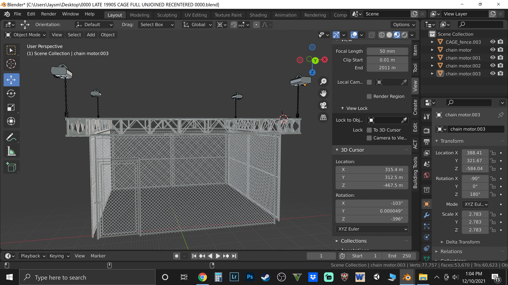This screenshot has width=508, height=285.
Task: Switch to the Modeling workspace tab
Action: point(140,15)
